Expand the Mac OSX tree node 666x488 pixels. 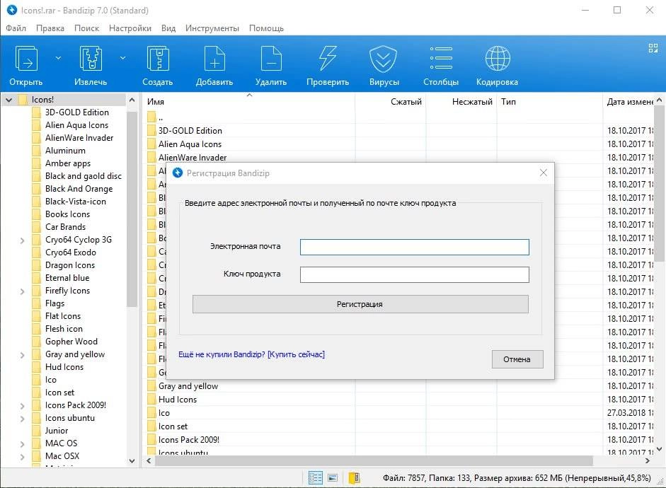click(x=22, y=457)
